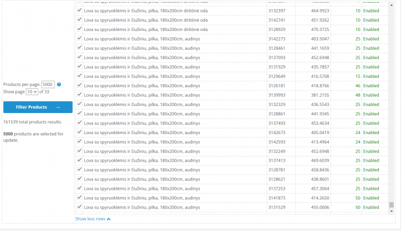Image resolution: width=401 pixels, height=231 pixels.
Task: Deselect product 3131929 checkbox
Action: coord(79,66)
